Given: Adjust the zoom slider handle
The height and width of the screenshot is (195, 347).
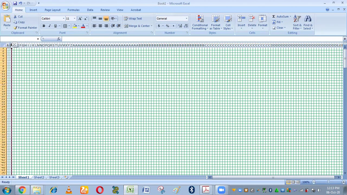Looking at the screenshot, I should [329, 182].
